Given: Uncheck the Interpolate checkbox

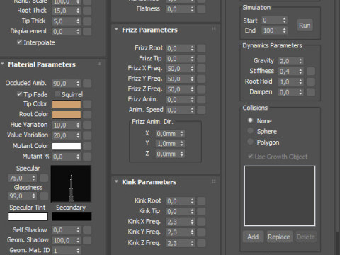Looking at the screenshot, I should pyautogui.click(x=19, y=42).
